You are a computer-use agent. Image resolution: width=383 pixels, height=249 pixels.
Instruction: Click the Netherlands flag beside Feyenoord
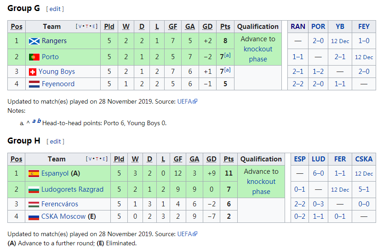(x=34, y=84)
